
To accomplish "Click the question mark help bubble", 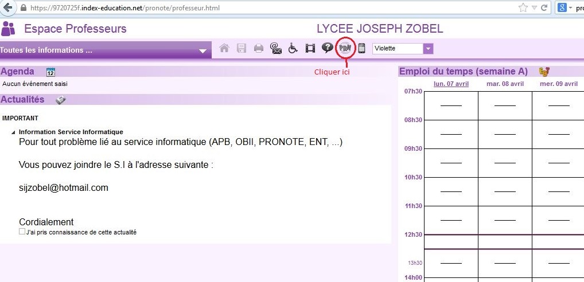I will point(328,48).
